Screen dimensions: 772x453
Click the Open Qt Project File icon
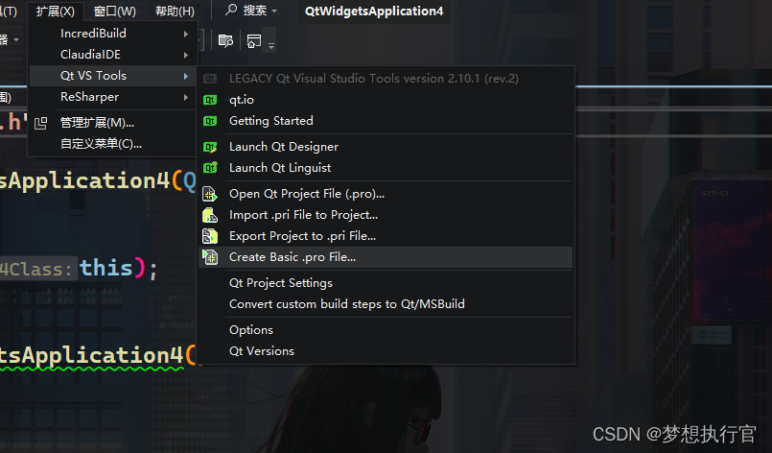[210, 194]
